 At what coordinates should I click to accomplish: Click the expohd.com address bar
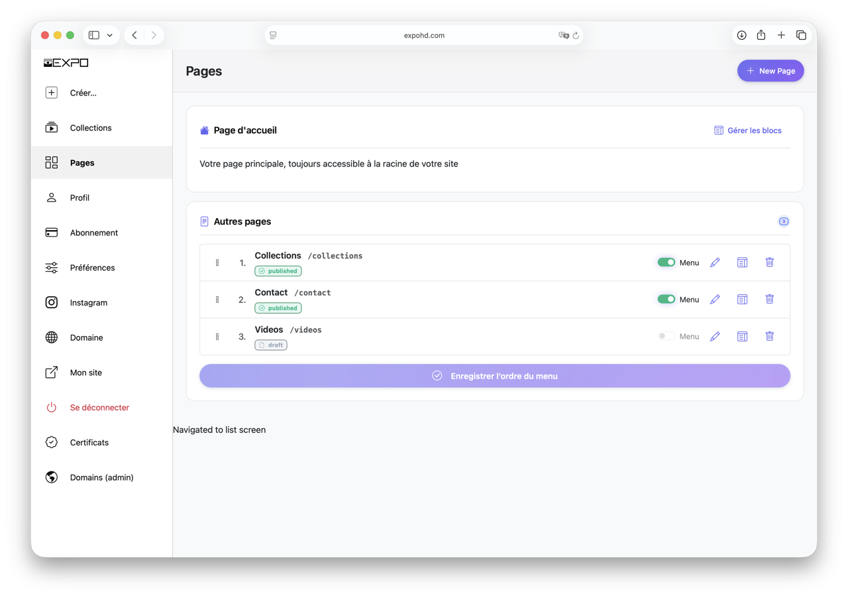424,35
